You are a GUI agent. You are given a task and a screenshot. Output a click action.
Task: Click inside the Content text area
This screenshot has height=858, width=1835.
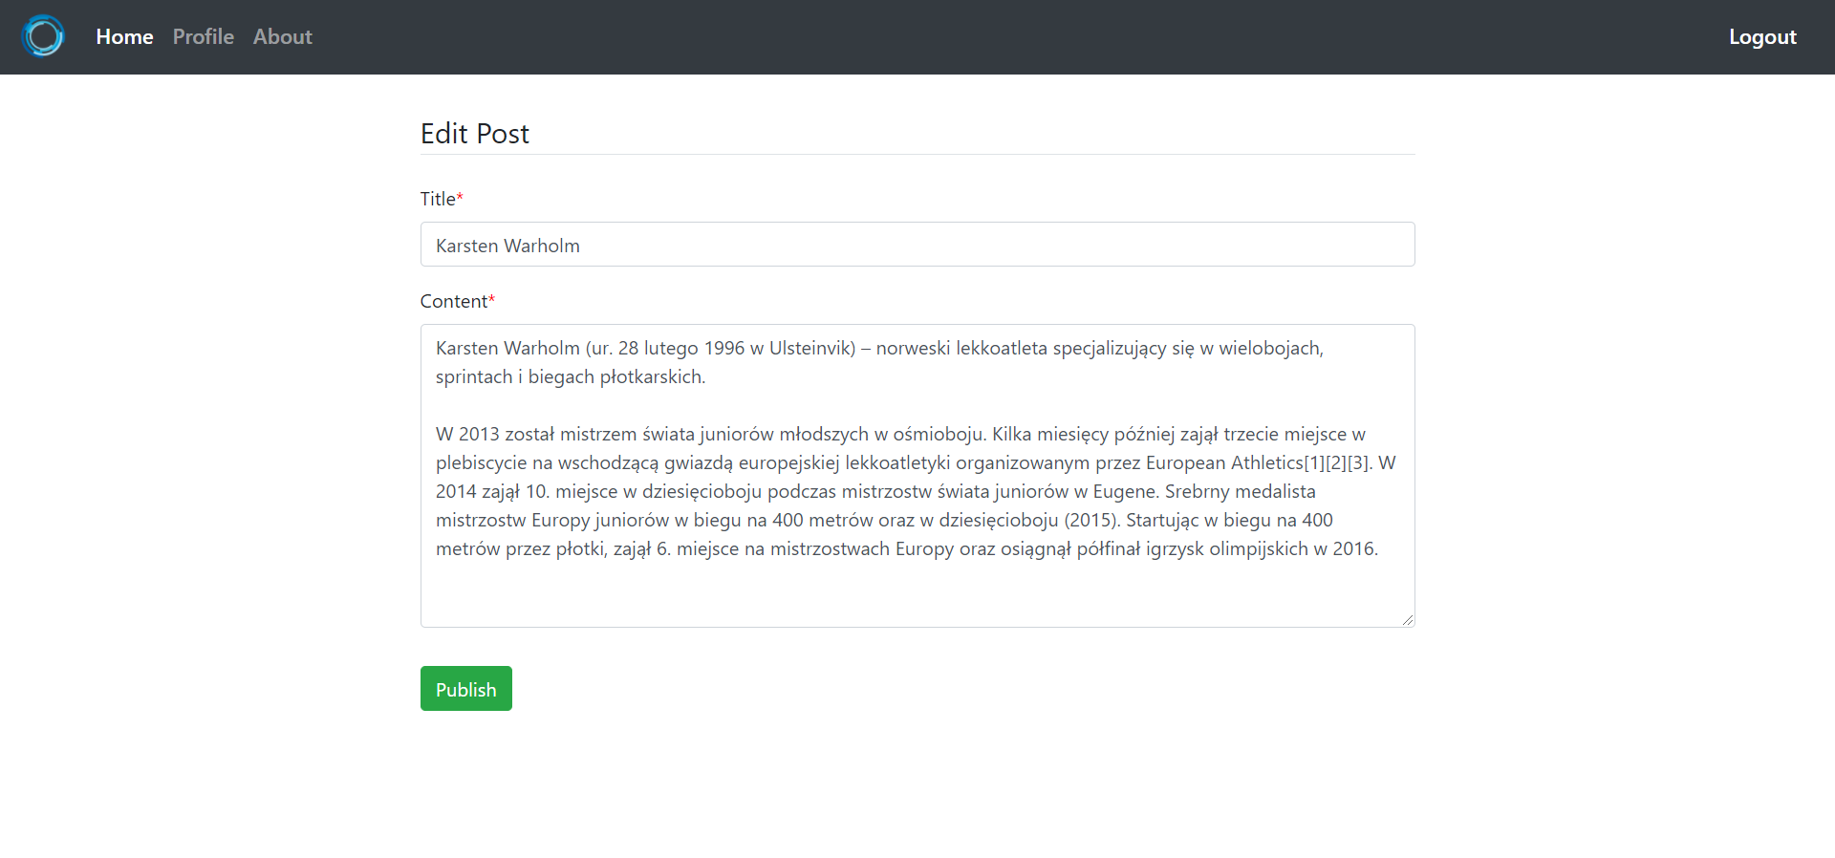(917, 476)
